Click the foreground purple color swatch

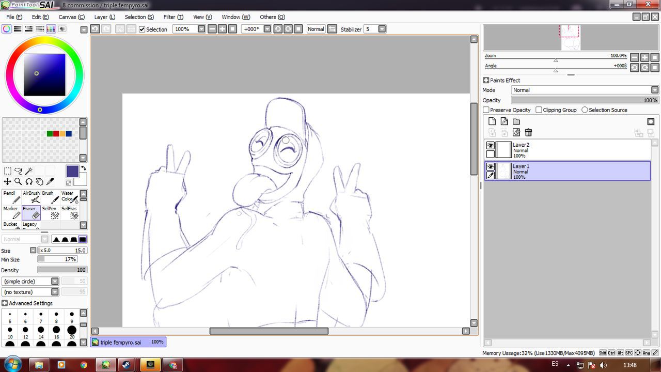[x=72, y=172]
